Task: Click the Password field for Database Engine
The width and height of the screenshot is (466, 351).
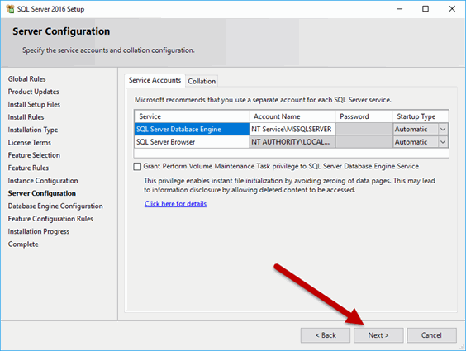Action: click(x=364, y=129)
